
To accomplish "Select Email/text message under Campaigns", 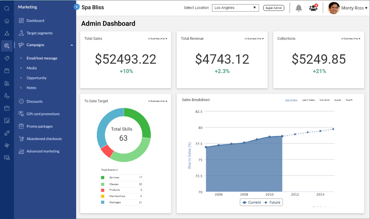I will (42, 58).
